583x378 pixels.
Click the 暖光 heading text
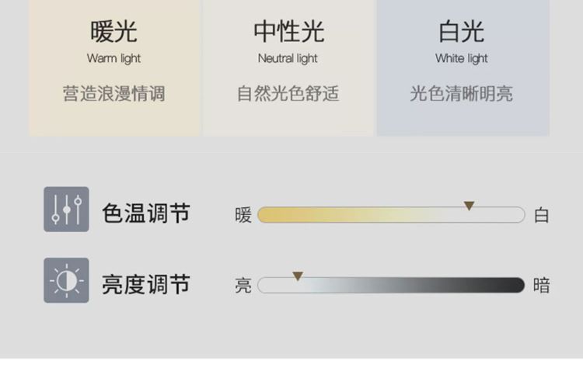click(114, 32)
